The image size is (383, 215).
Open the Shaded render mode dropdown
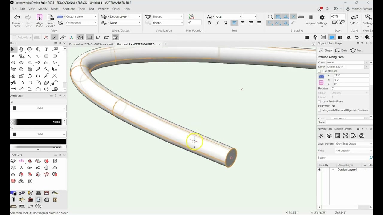[x=168, y=16]
